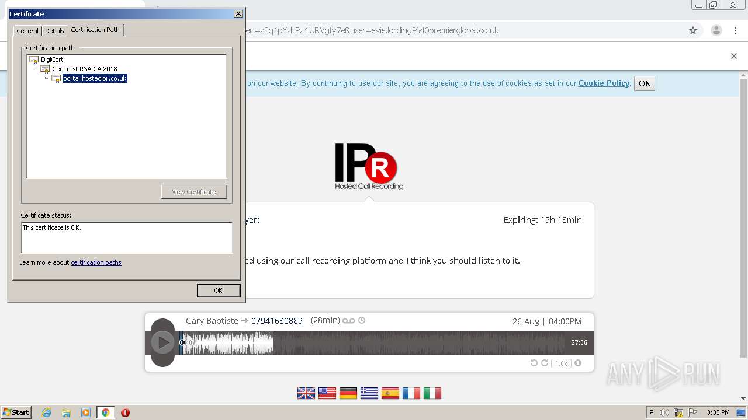Click the Gary Baptiste caller name
The width and height of the screenshot is (748, 420).
tap(212, 321)
